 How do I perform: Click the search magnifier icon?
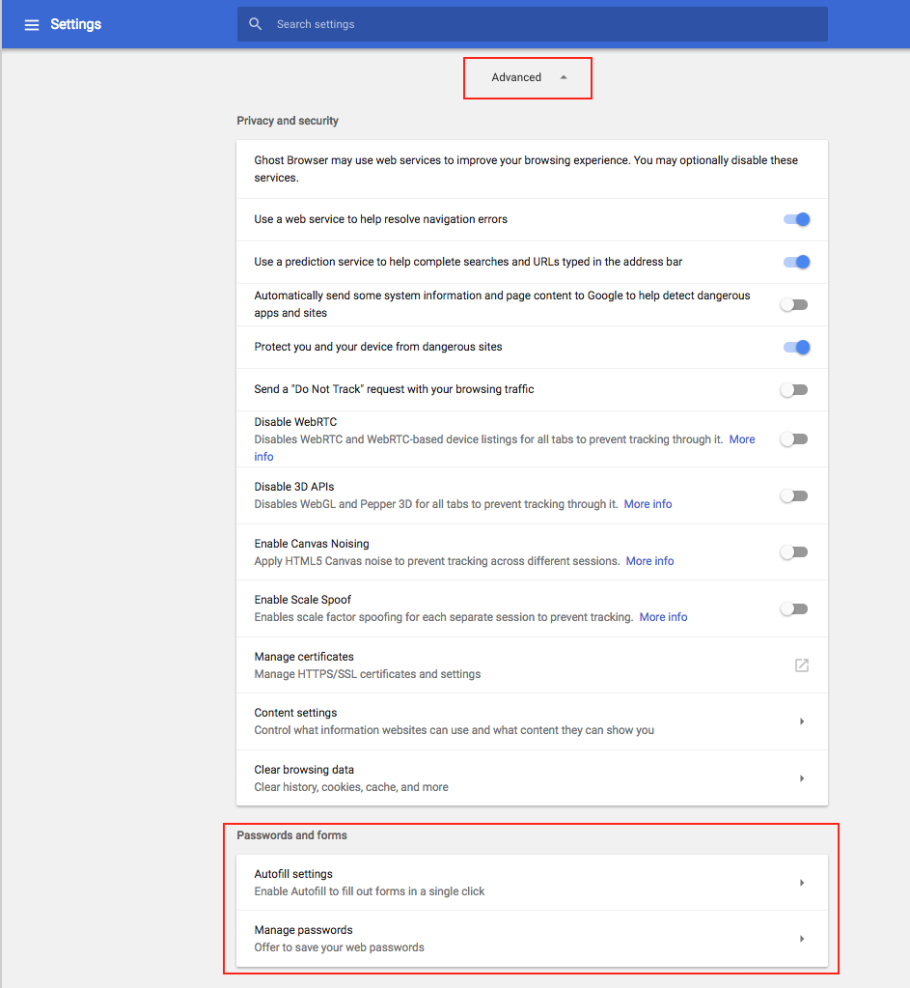255,24
